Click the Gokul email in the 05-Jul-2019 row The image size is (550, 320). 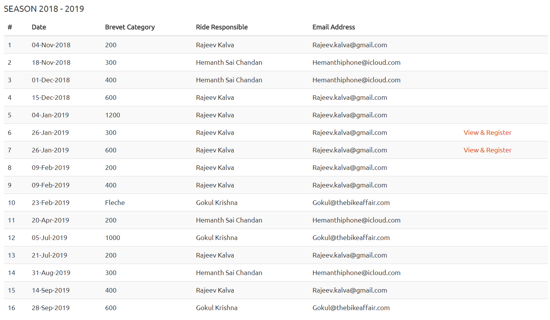point(351,238)
